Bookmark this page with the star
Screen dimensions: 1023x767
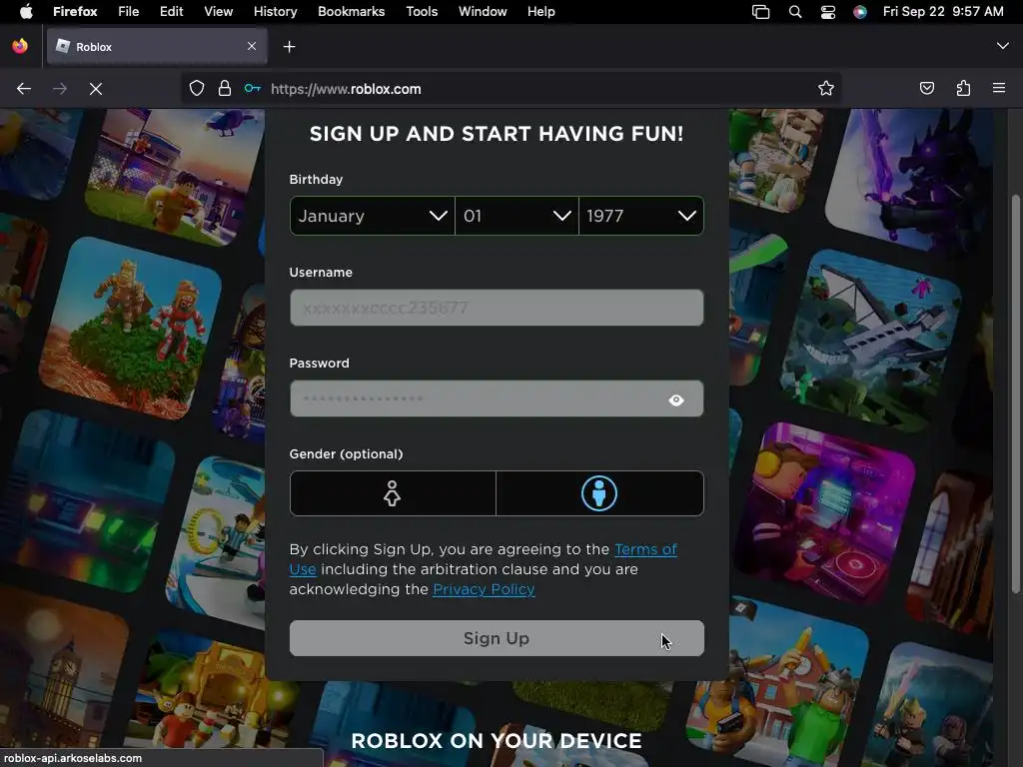[x=826, y=89]
